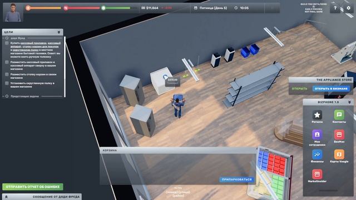Click the blue baskets stack by wall

(251, 51)
